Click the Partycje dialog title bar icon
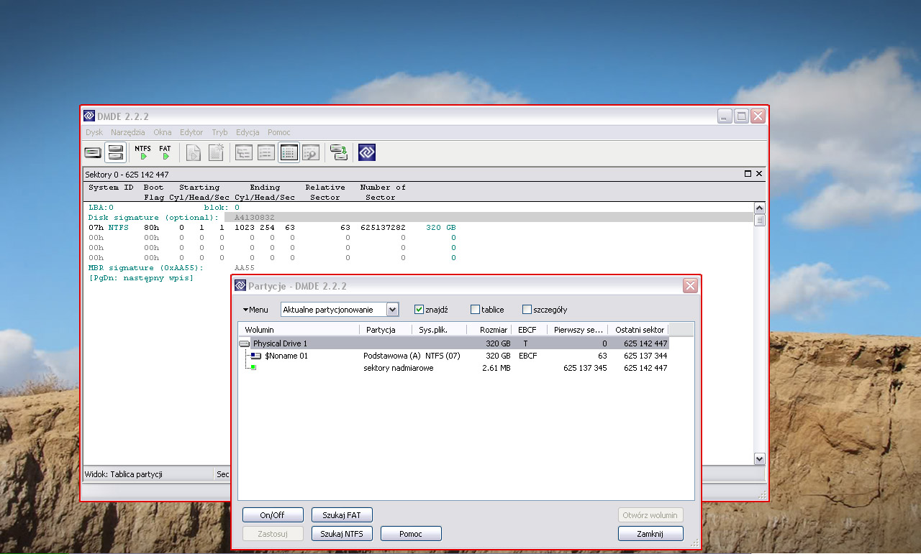 coord(240,286)
